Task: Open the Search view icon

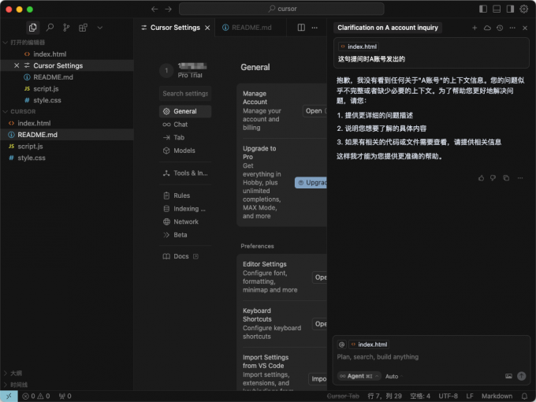Action: [x=50, y=28]
